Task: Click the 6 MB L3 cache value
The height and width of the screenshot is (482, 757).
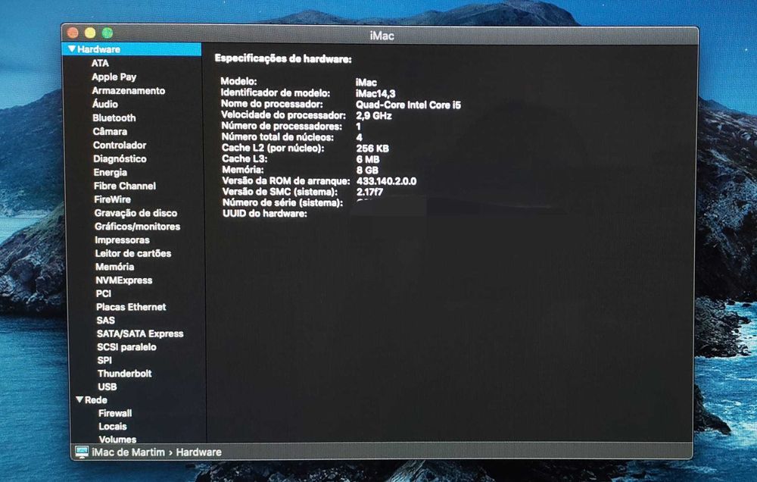Action: tap(368, 159)
